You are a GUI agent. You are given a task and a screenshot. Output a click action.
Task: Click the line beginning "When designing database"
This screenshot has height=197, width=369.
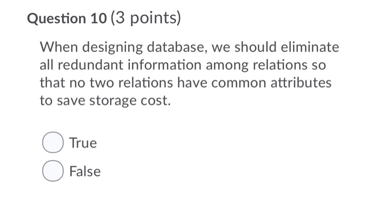[189, 47]
